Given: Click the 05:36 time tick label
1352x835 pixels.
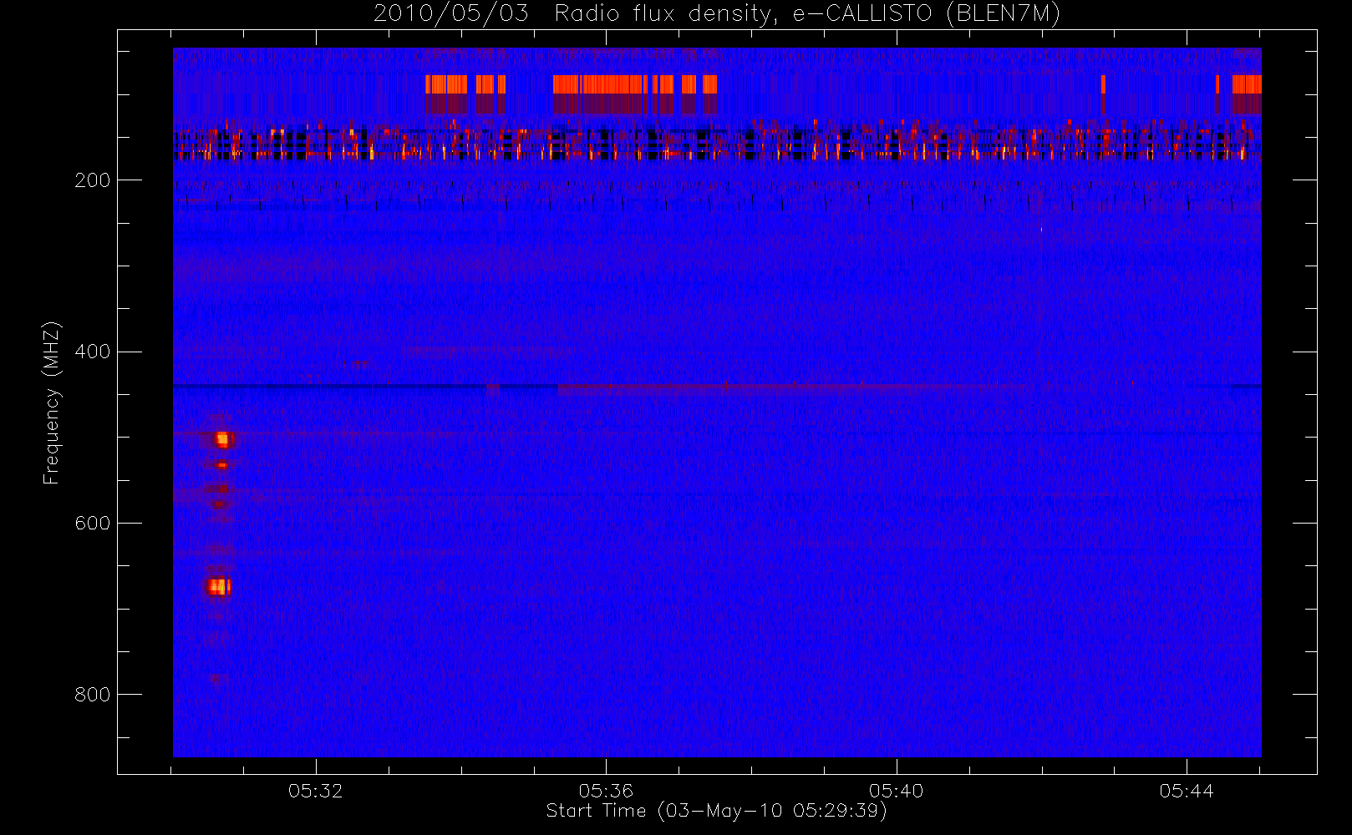Looking at the screenshot, I should (x=606, y=790).
